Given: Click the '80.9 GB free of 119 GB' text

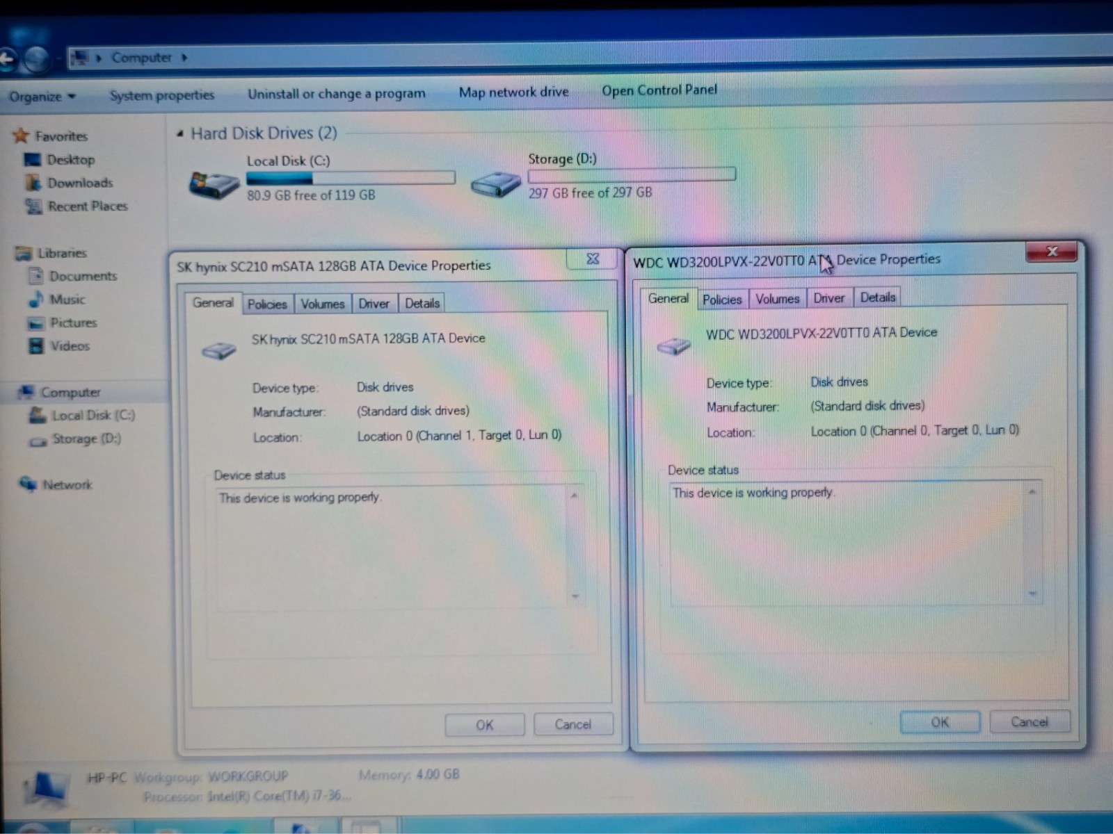Looking at the screenshot, I should pyautogui.click(x=311, y=195).
